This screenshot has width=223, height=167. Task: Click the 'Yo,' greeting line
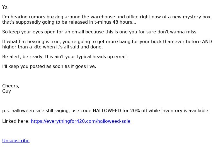(x=5, y=7)
